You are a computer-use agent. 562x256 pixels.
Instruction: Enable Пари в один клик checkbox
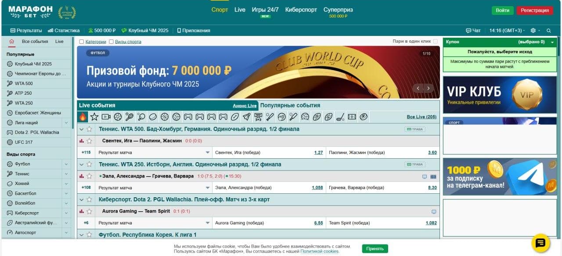coord(436,42)
